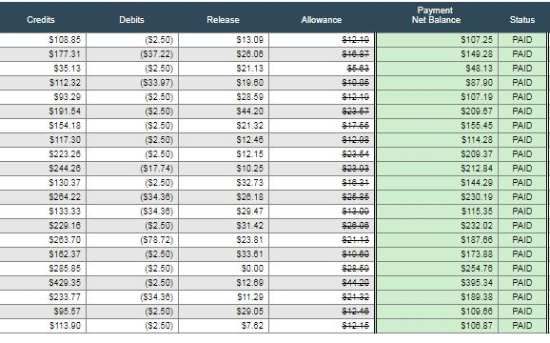The height and width of the screenshot is (343, 550).
Task: Click the $429.35 credits cell
Action: pyautogui.click(x=43, y=283)
